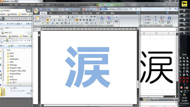Toggle align right in Word paragraph group
This screenshot has width=190, height=107.
click(83, 20)
